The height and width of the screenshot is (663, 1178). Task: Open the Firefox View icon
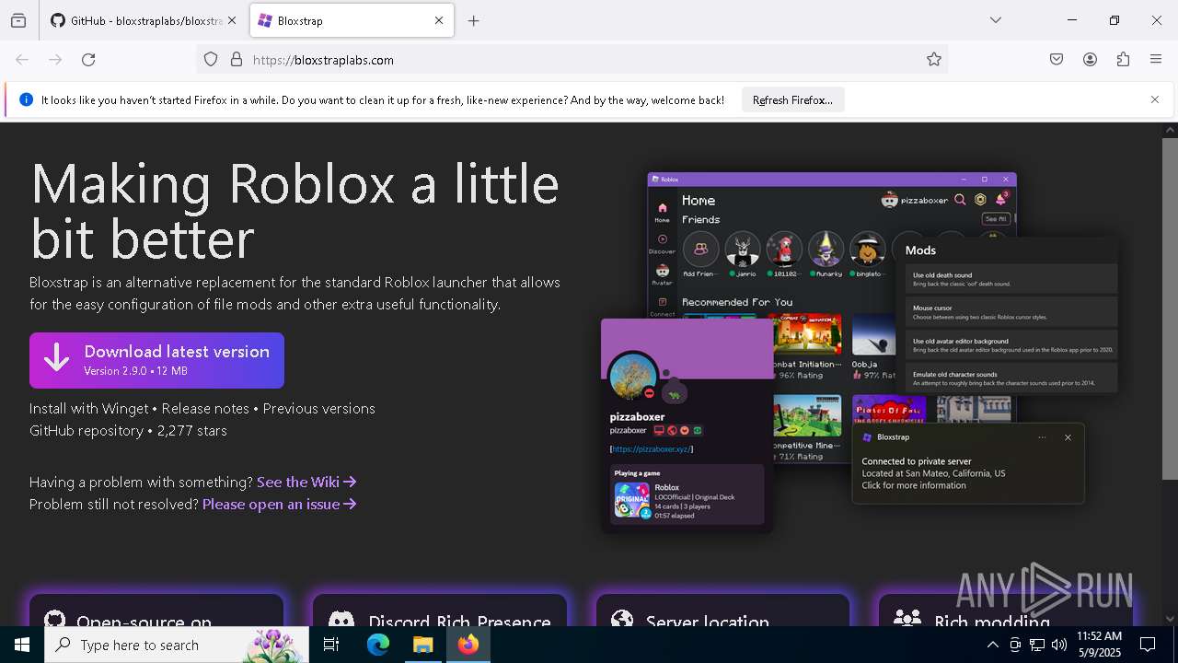point(18,20)
